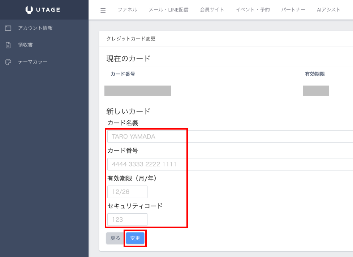Viewport: 353px width, 257px height.
Task: Click the セキュリティコード input field
Action: pos(128,219)
